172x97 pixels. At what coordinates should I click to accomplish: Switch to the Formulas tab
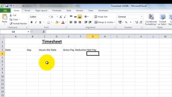click(57, 11)
